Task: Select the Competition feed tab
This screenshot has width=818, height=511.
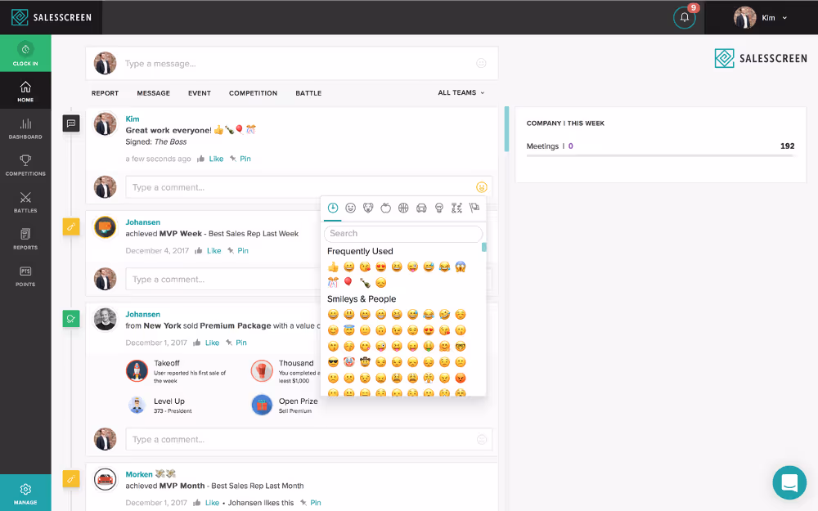Action: tap(253, 93)
